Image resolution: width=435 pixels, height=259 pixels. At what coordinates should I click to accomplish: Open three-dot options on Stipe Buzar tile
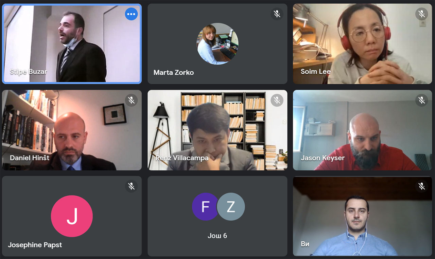tap(131, 14)
